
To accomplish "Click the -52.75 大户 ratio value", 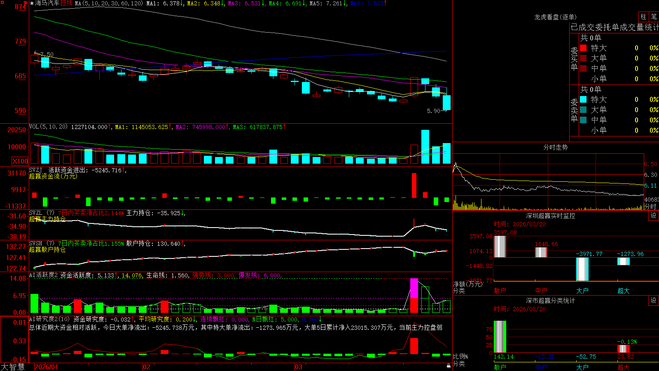I will 586,357.
